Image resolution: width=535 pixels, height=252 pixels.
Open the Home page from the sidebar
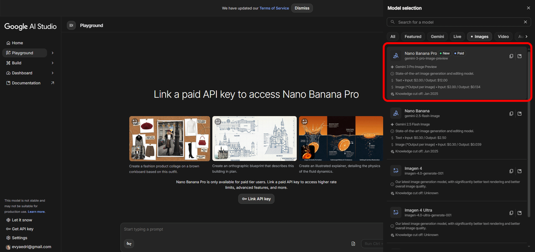(x=17, y=43)
